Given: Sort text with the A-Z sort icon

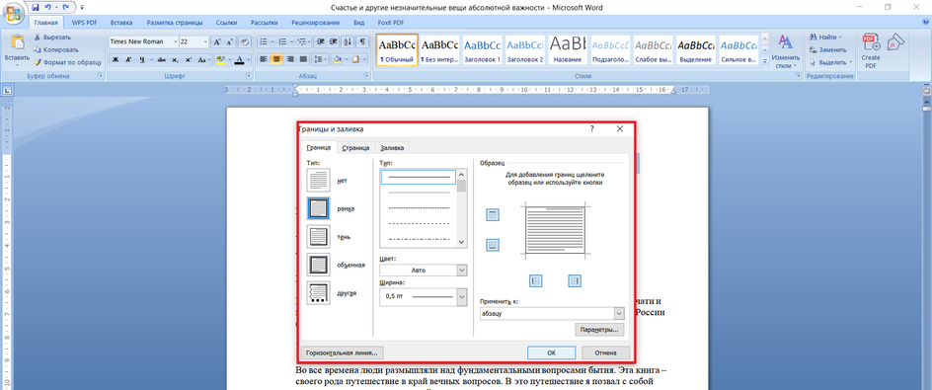Looking at the screenshot, I should (349, 42).
